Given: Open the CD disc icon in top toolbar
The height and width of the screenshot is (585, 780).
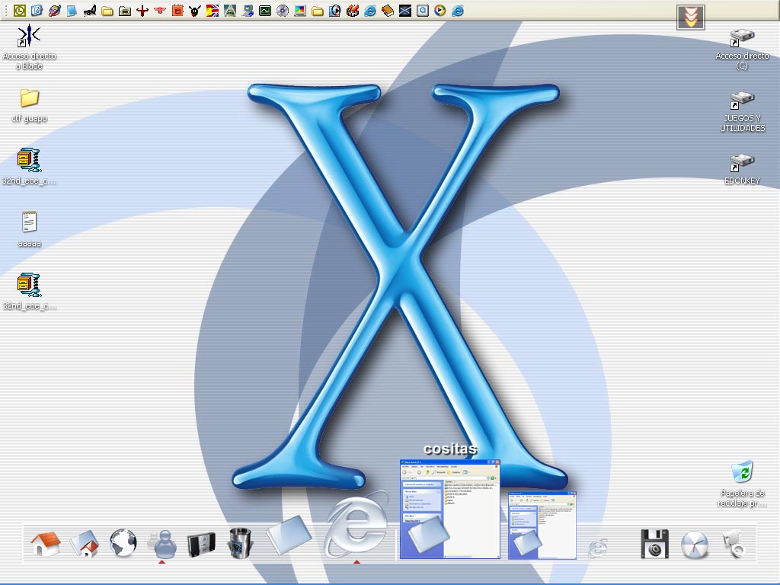Looking at the screenshot, I should [x=283, y=11].
